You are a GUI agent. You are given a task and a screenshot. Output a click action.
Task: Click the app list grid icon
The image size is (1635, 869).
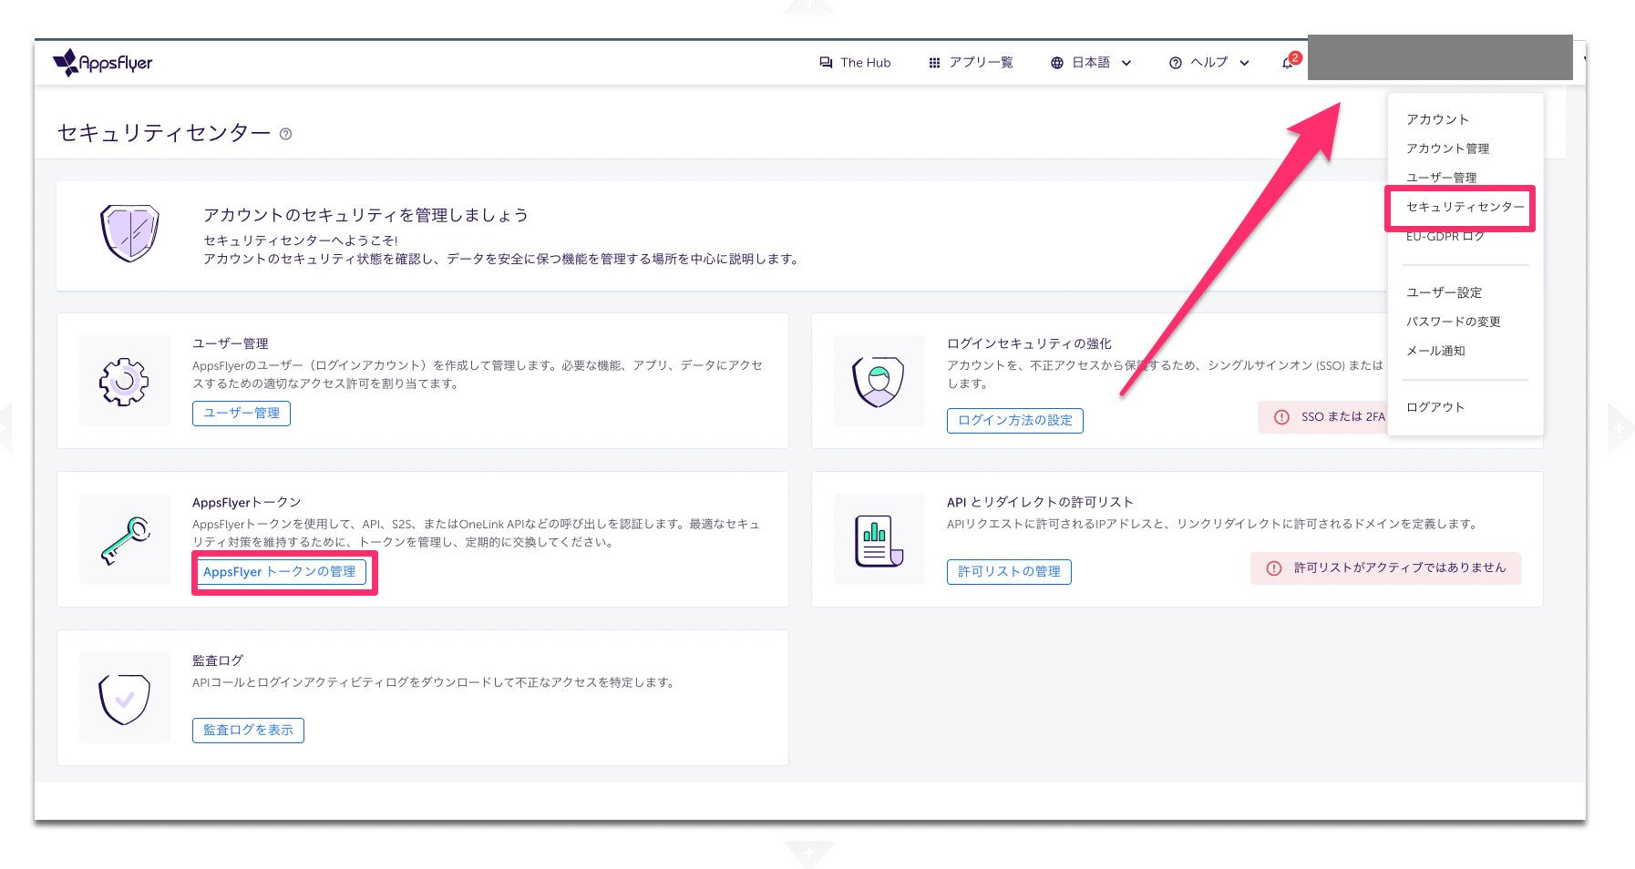point(934,63)
